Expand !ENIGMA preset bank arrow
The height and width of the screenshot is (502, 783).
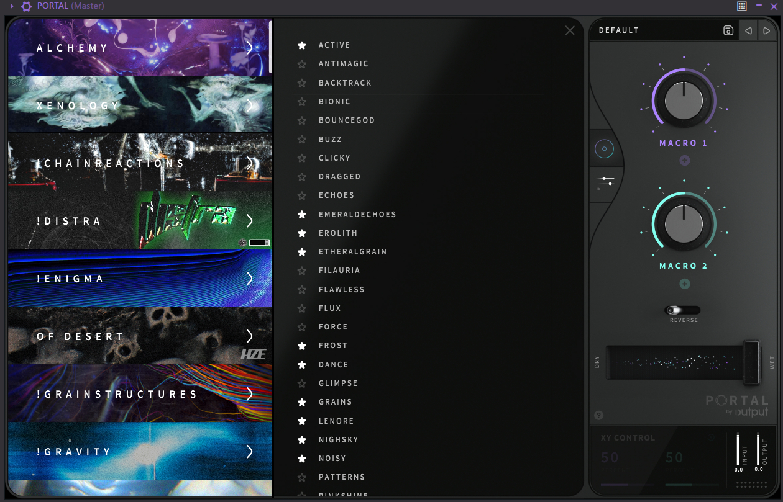click(x=249, y=279)
